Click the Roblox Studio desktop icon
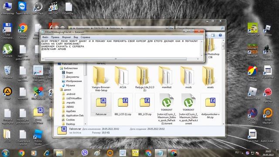The height and width of the screenshot is (157, 279). click(38, 137)
